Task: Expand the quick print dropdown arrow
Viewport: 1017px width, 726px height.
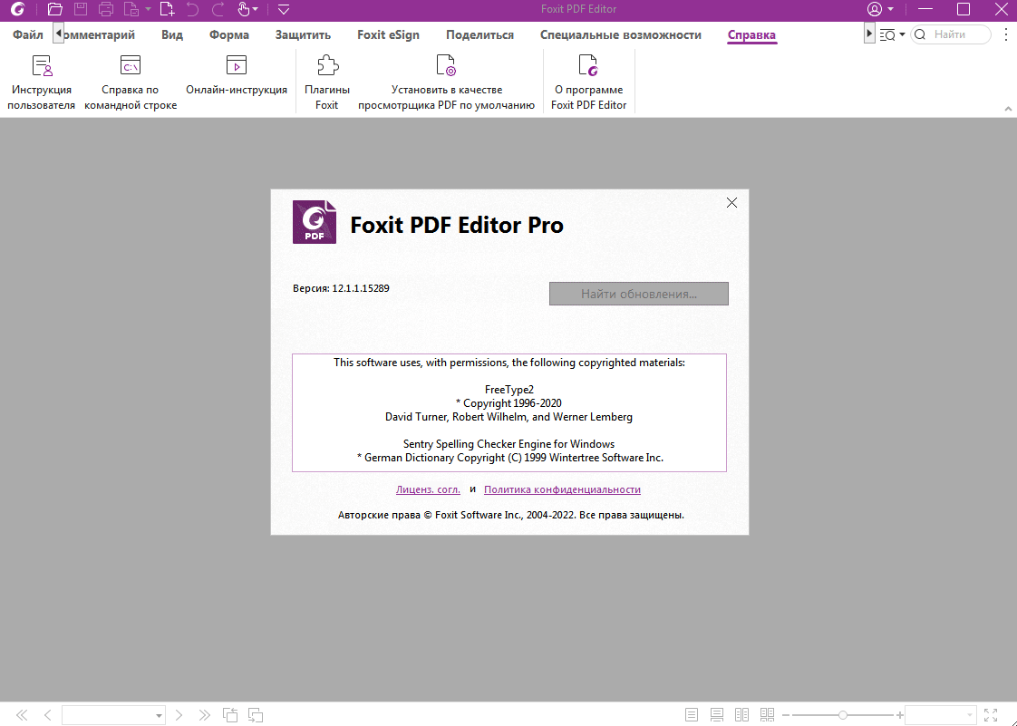Action: point(149,9)
